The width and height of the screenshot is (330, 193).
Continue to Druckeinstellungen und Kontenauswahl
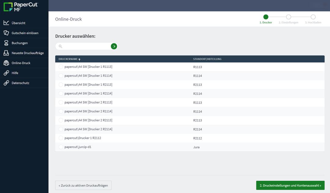click(x=290, y=185)
